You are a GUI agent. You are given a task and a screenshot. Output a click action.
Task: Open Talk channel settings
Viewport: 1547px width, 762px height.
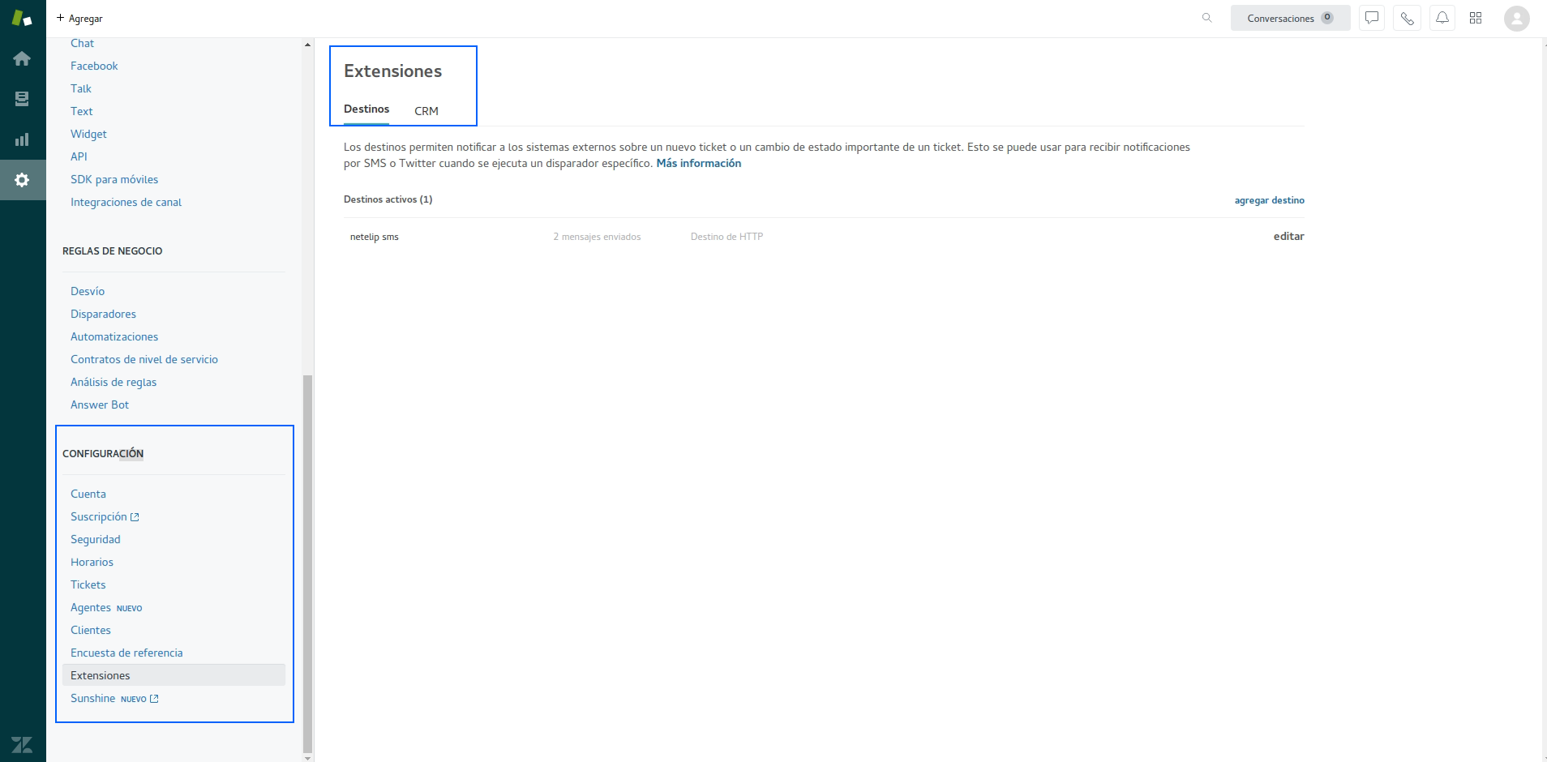81,88
